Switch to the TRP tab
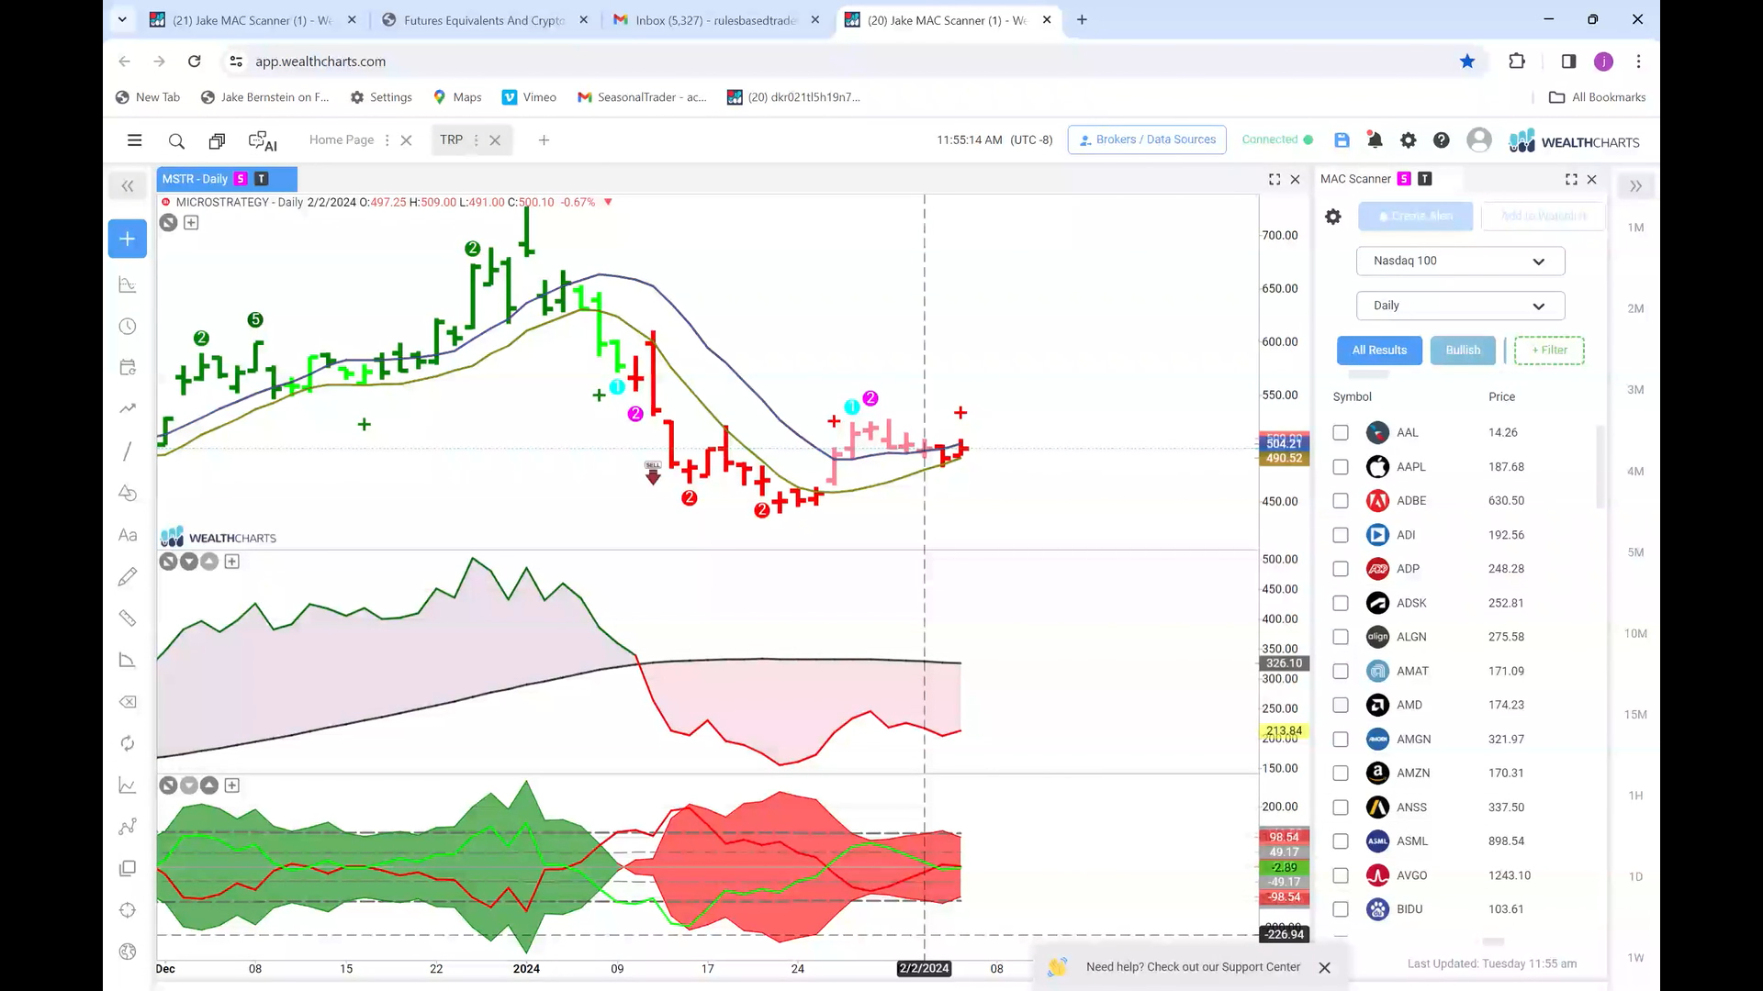 (x=451, y=139)
